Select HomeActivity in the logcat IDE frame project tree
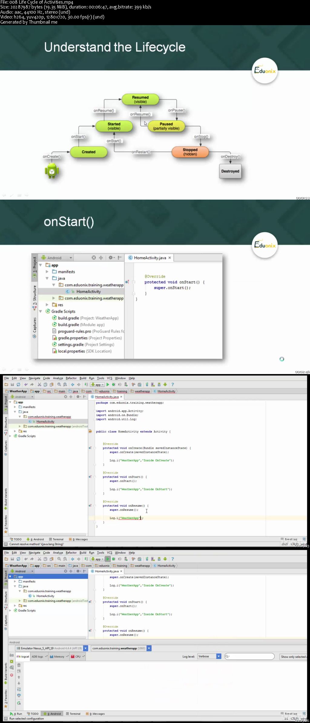The width and height of the screenshot is (310, 723). coord(45,596)
